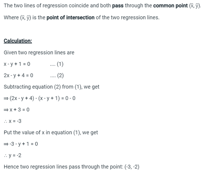This screenshot has height=174, width=201.
Task: Click the equation label (2)
Action: coord(60,76)
